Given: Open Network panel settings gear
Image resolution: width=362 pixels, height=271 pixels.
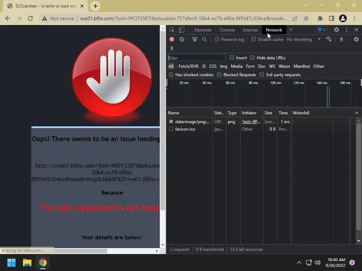Looking at the screenshot, I should 356,39.
